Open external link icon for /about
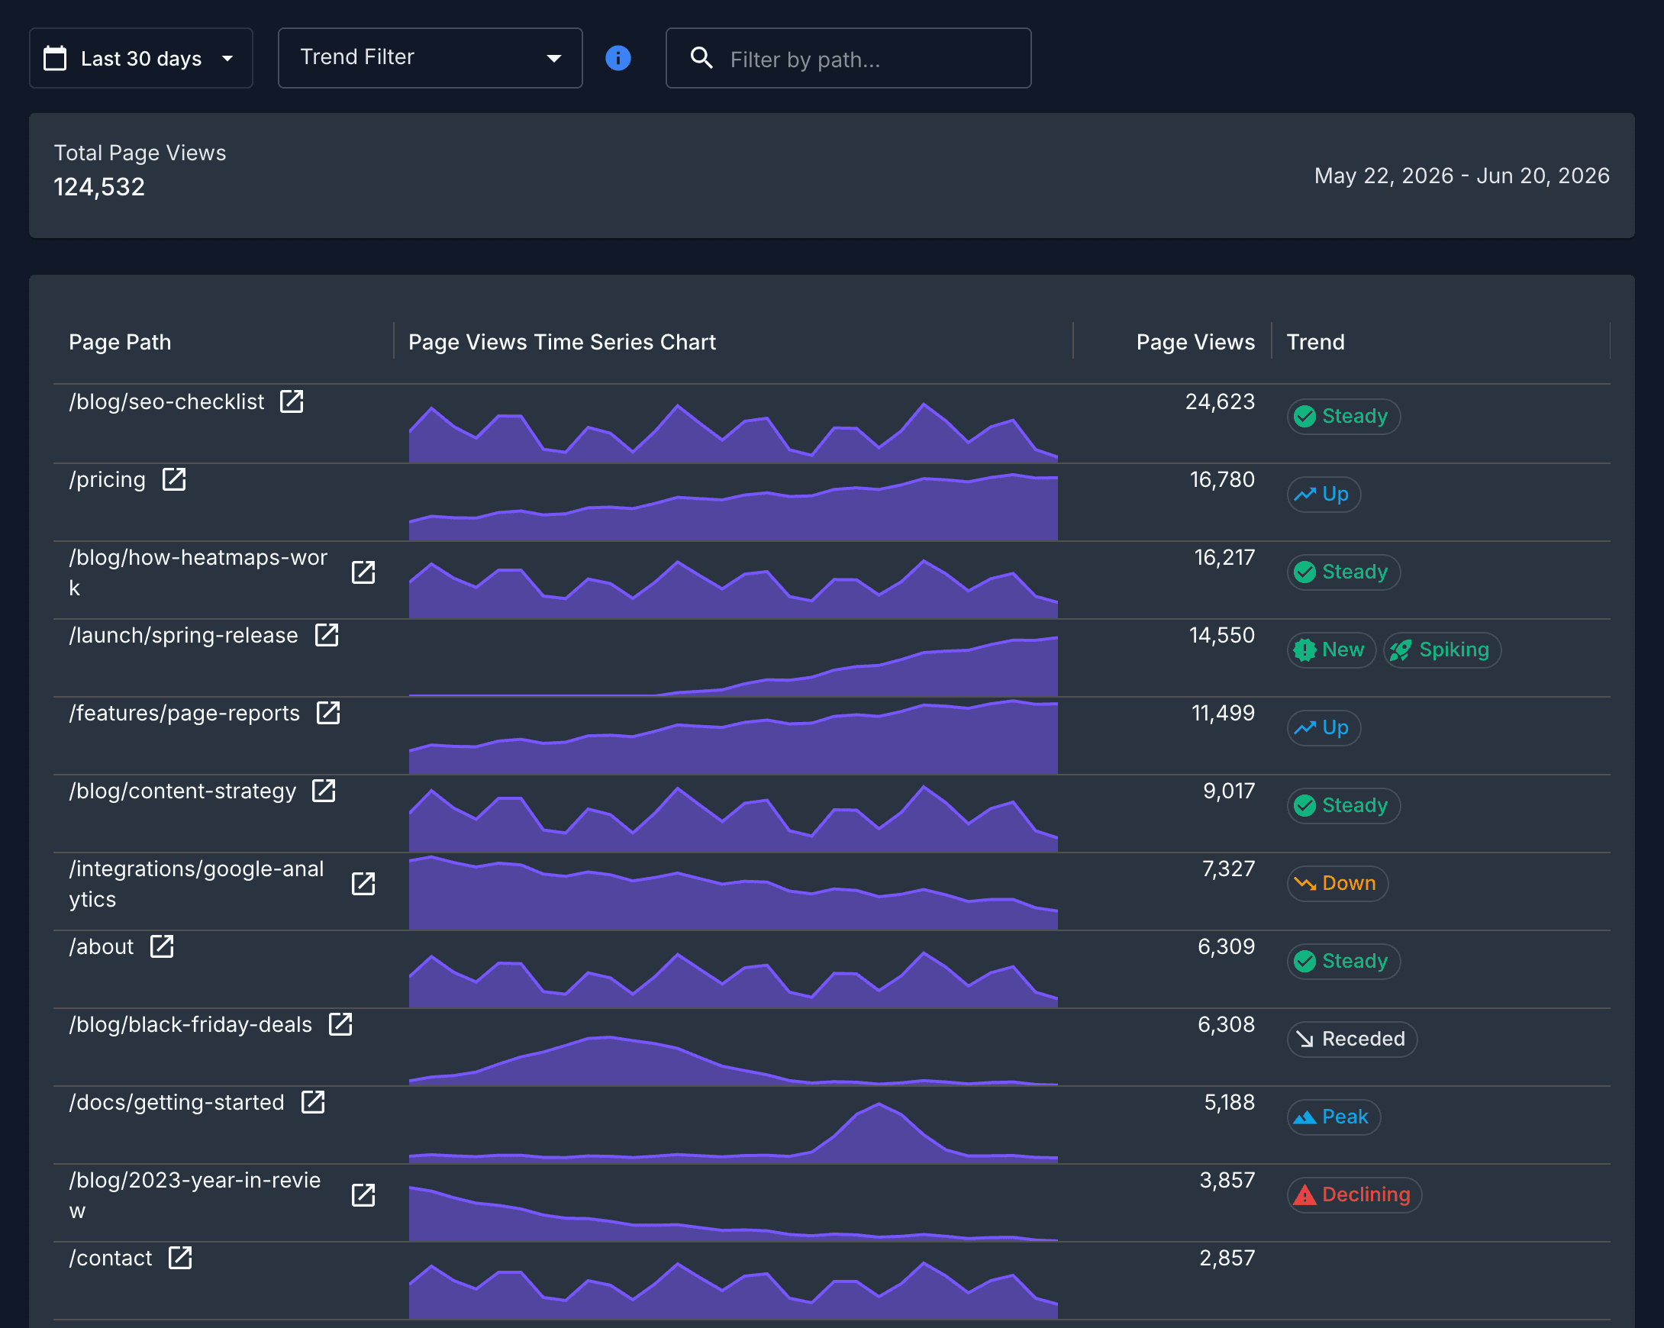Screen dimensions: 1664x1328 pyautogui.click(x=161, y=947)
